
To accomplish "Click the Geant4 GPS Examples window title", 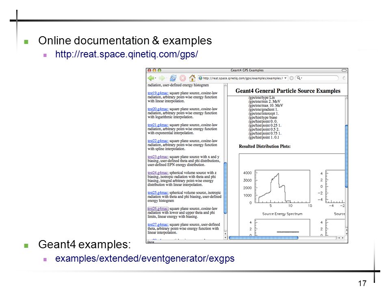I will pyautogui.click(x=247, y=70).
